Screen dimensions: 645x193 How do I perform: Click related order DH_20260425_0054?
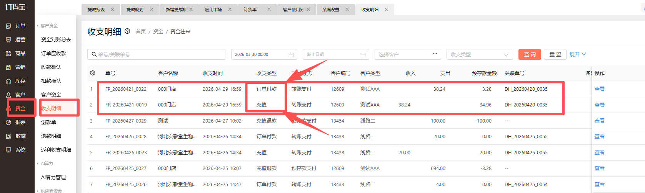click(x=526, y=184)
